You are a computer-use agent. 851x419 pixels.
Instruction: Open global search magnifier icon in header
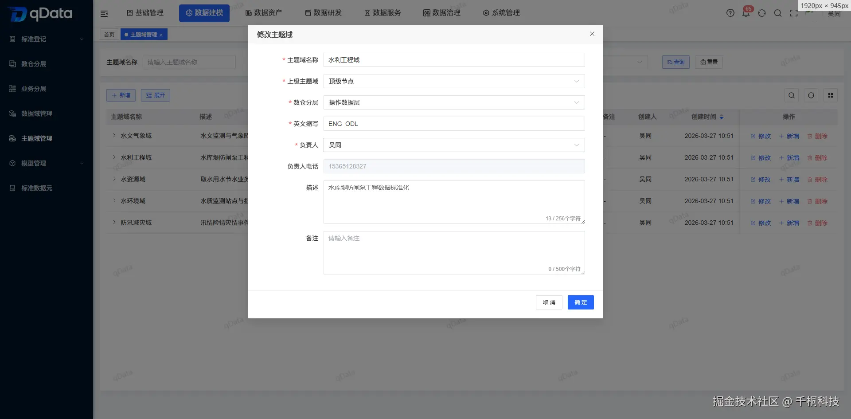tap(778, 13)
